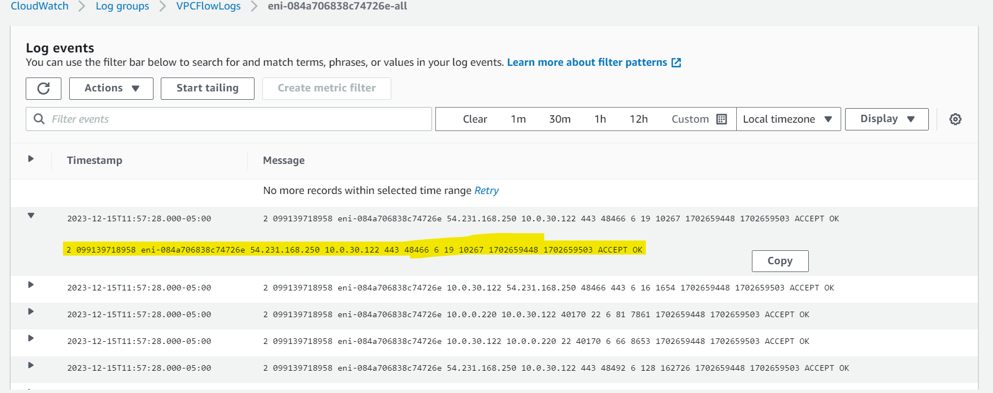Image resolution: width=993 pixels, height=393 pixels.
Task: Expand the 10.0.30.122 to 10.0.0.220 row
Action: 31,338
